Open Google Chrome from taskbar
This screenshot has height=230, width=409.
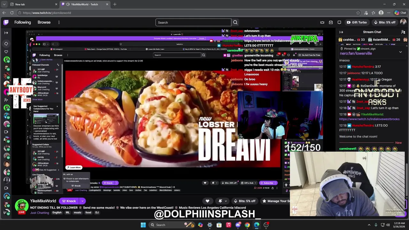pos(247,225)
